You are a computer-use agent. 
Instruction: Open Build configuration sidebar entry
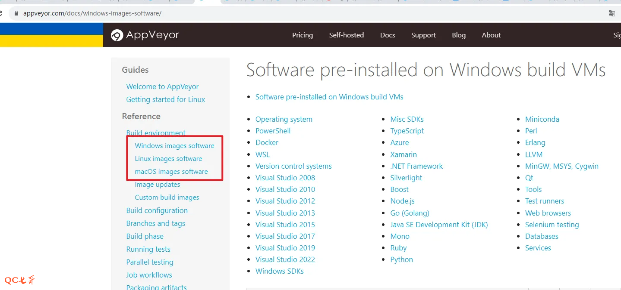[x=157, y=210]
